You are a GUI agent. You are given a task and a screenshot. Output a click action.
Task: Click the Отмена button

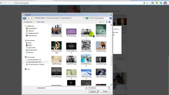coord(105,91)
